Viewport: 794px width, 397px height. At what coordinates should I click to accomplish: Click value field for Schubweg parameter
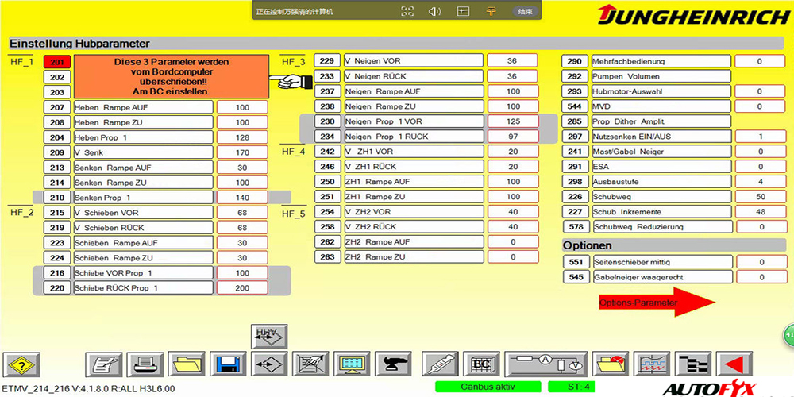[760, 197]
